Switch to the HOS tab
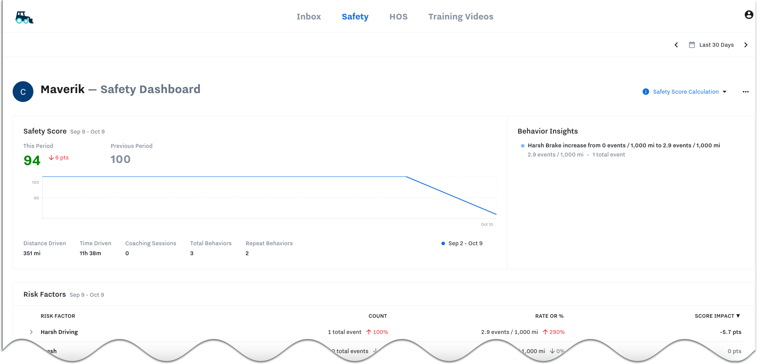 tap(398, 16)
